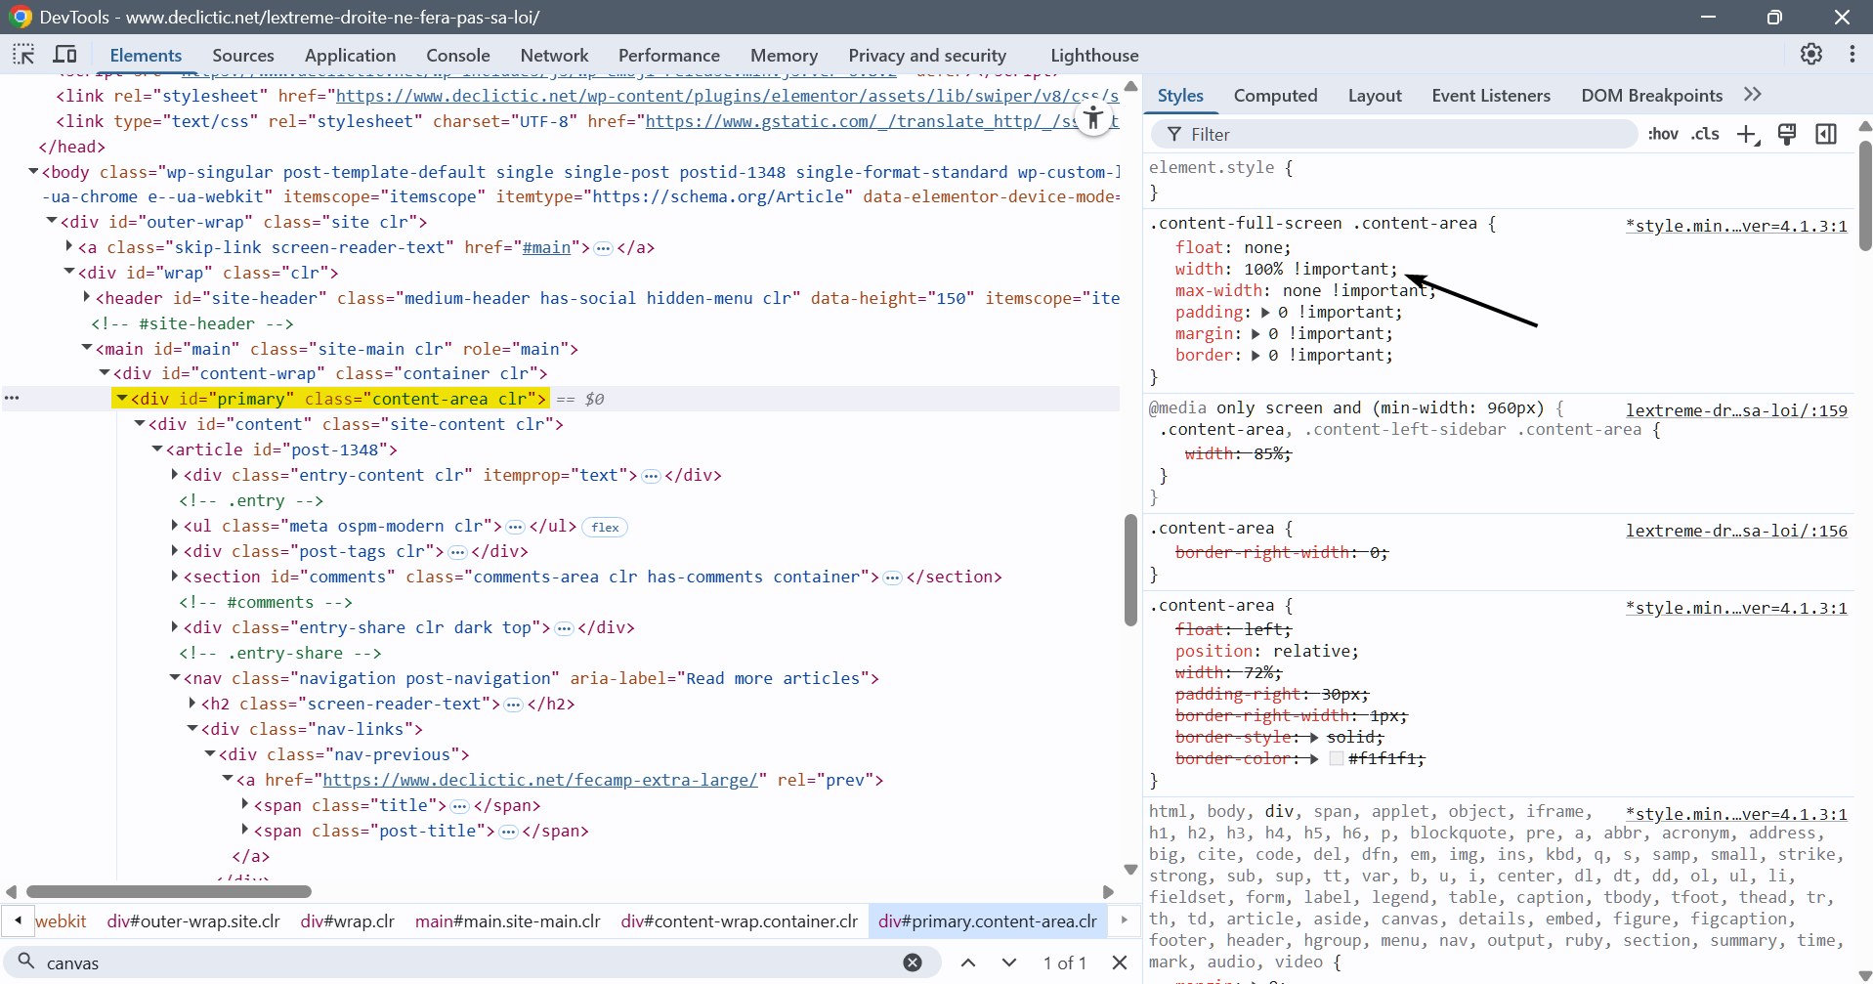Collapse the div#primary node triangle

tap(122, 399)
